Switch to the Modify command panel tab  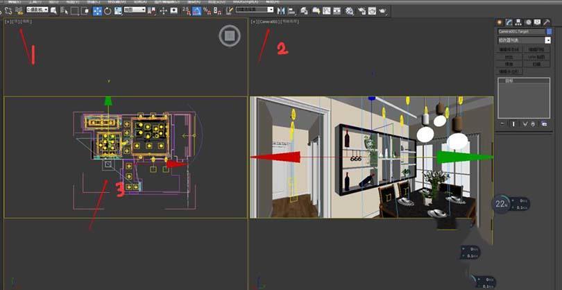pos(509,22)
